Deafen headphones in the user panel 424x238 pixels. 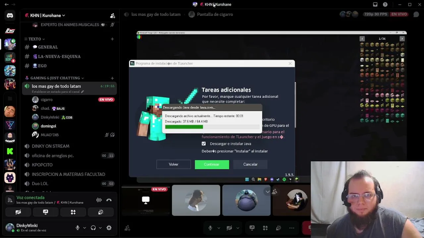[x=93, y=228]
